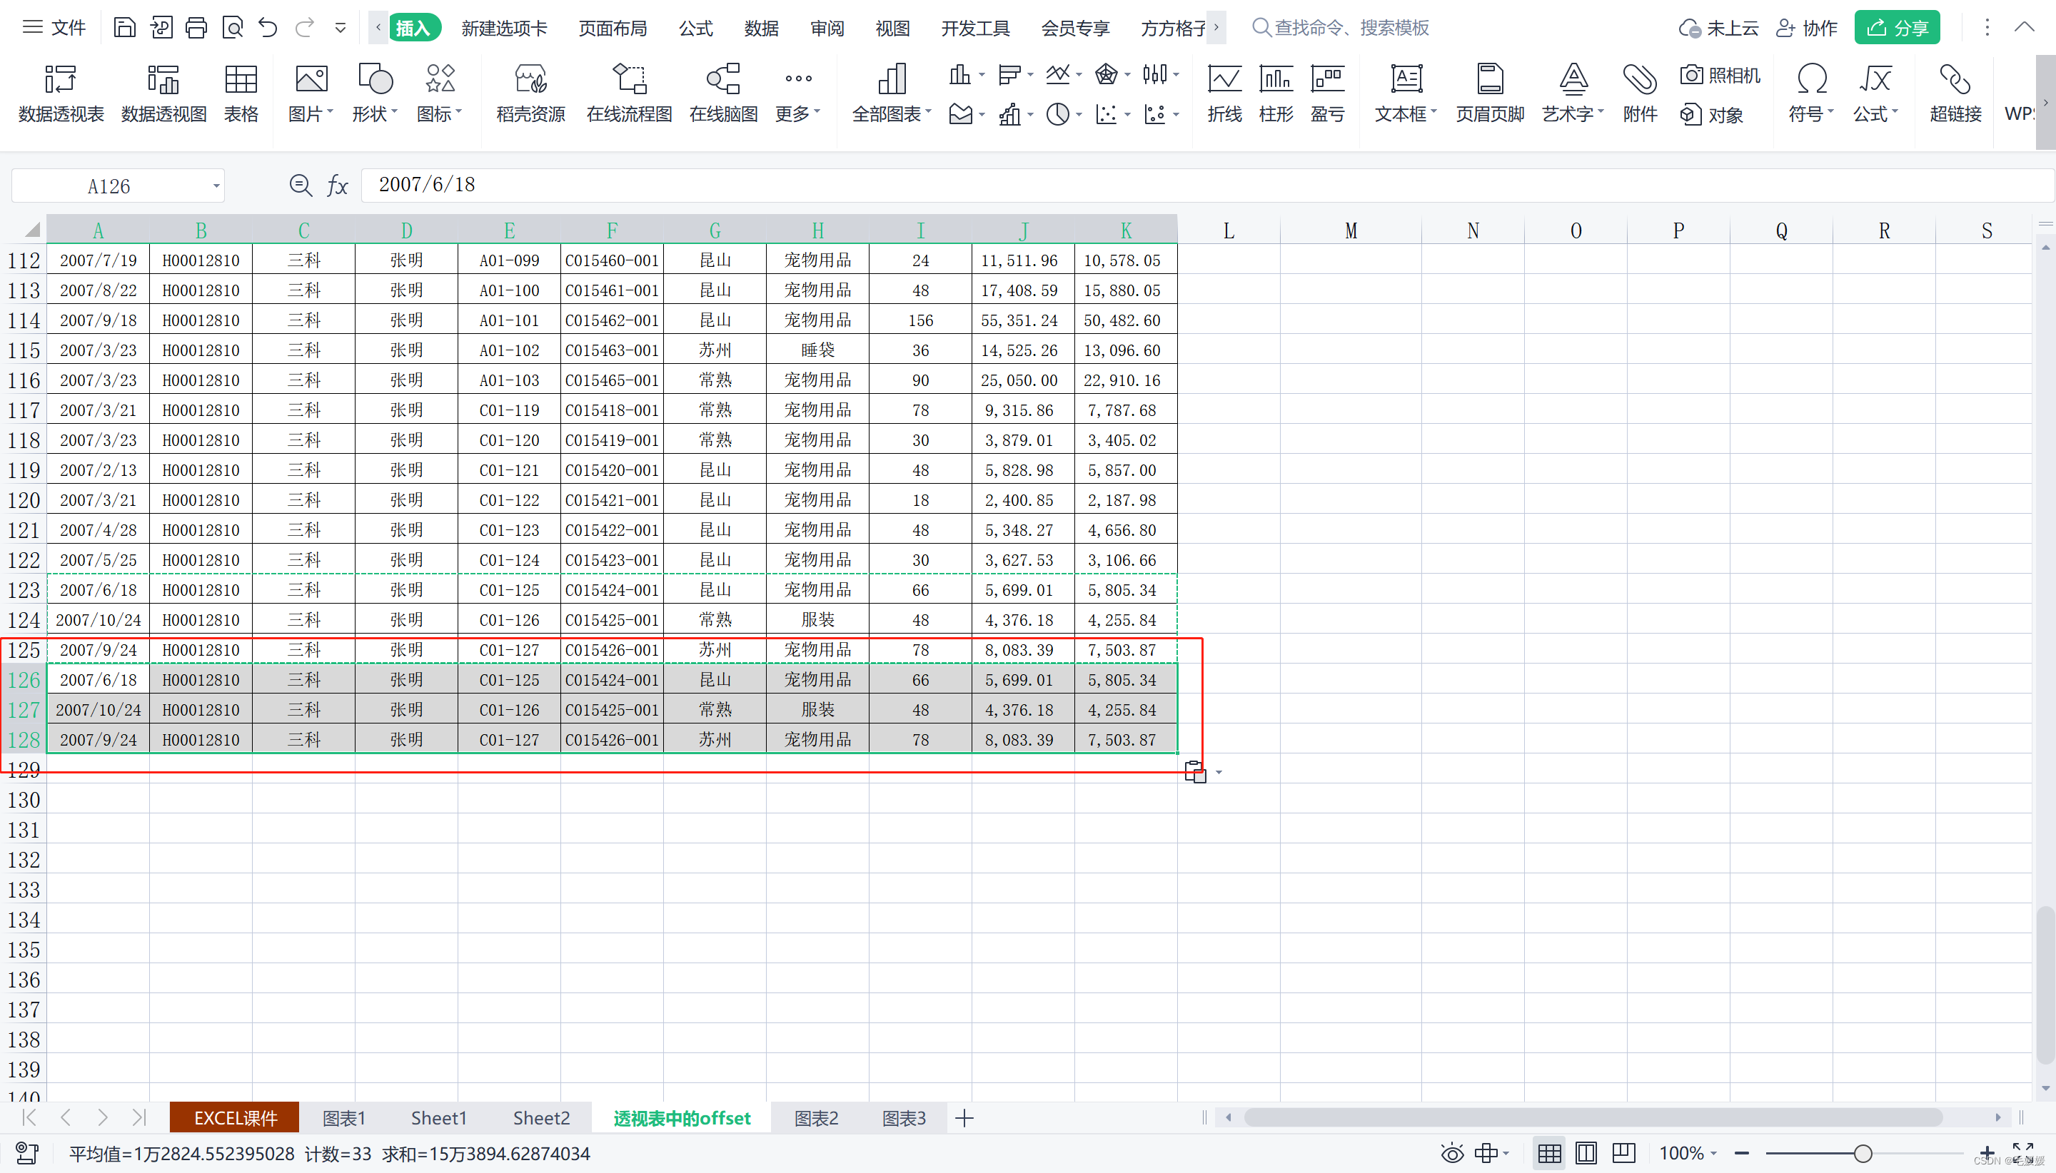The image size is (2056, 1173).
Task: Collapse the ribbon with the top-right chevron
Action: [x=2024, y=27]
